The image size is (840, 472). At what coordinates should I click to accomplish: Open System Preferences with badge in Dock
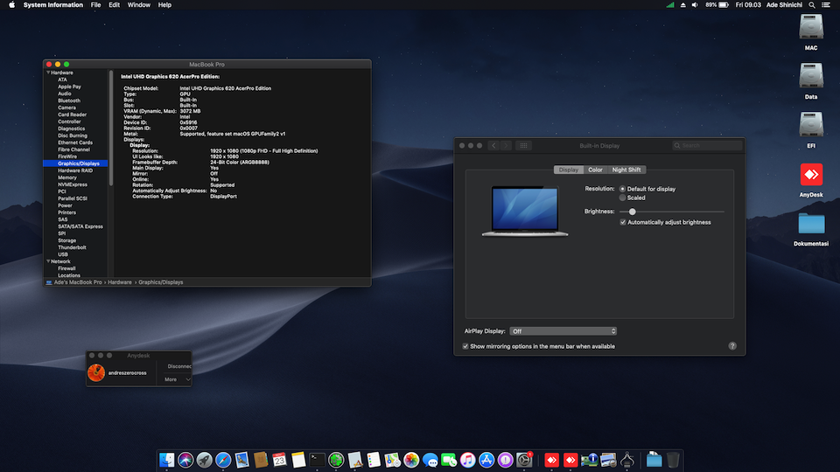click(524, 460)
